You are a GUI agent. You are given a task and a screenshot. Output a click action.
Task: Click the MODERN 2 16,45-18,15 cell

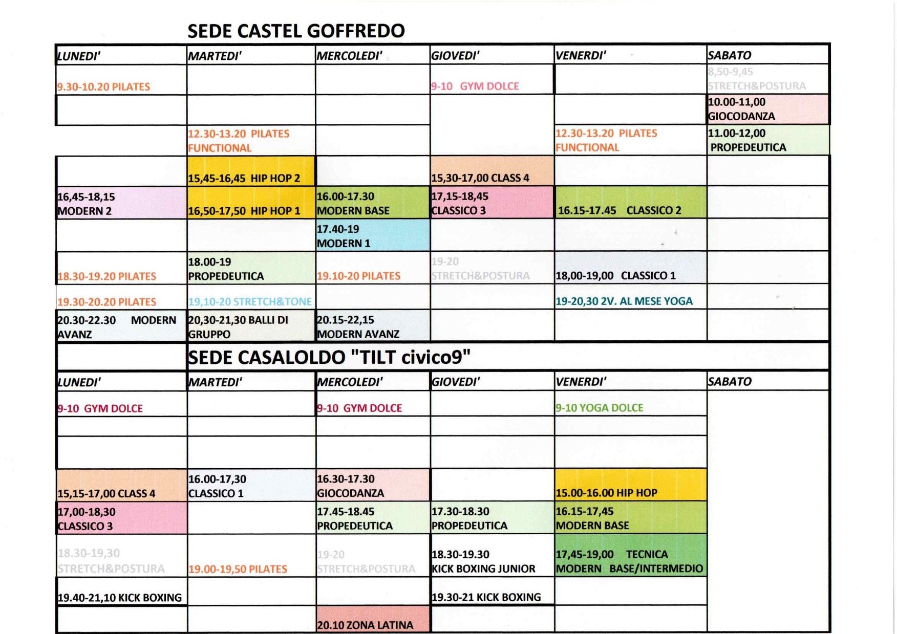tap(121, 203)
